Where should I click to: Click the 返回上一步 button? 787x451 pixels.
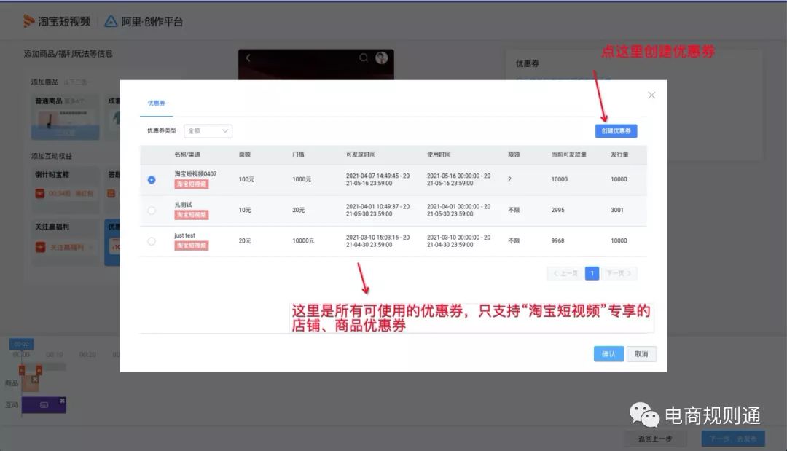[x=655, y=439]
